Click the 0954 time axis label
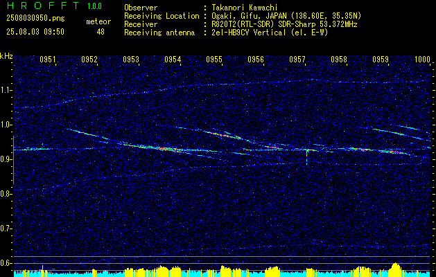The image size is (436, 277). (173, 60)
